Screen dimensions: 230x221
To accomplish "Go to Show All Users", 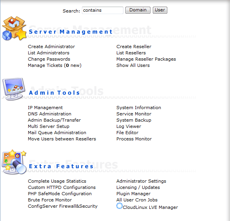I will click(x=133, y=65).
